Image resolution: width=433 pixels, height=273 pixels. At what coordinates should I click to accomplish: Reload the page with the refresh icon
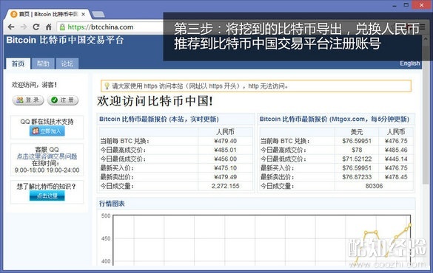pos(36,27)
